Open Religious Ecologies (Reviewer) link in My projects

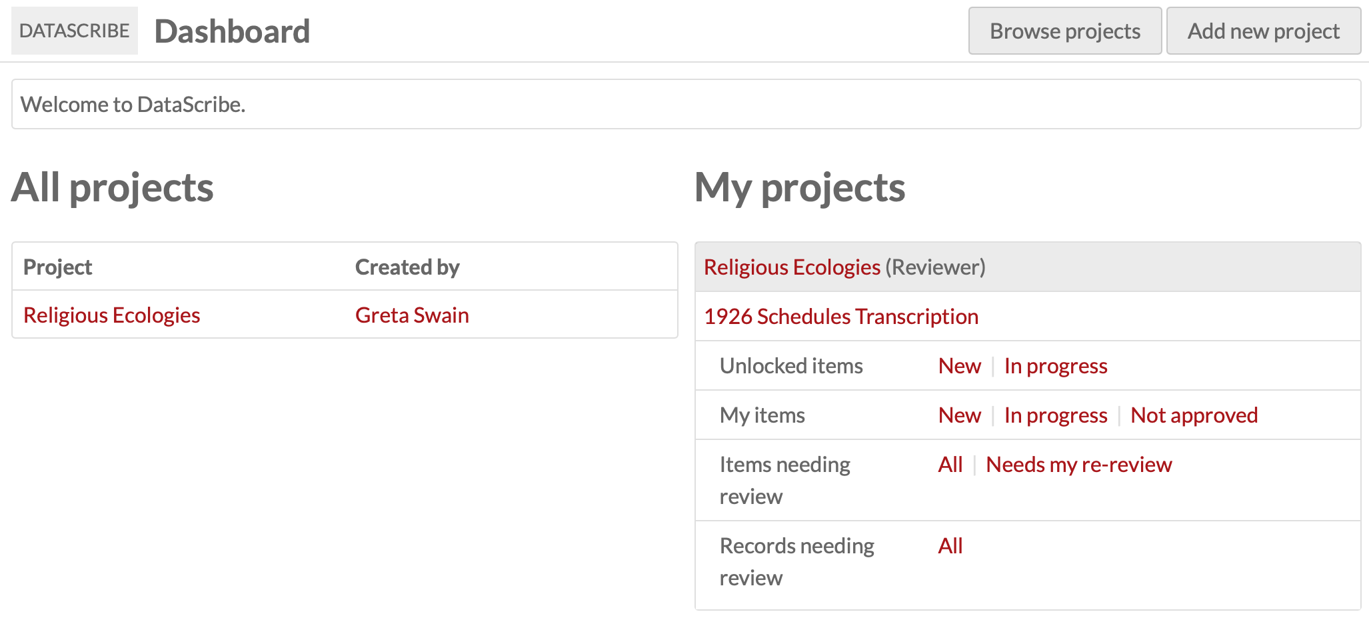pyautogui.click(x=792, y=267)
